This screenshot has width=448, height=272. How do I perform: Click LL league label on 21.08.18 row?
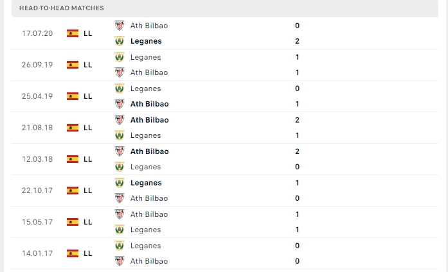[x=88, y=128]
